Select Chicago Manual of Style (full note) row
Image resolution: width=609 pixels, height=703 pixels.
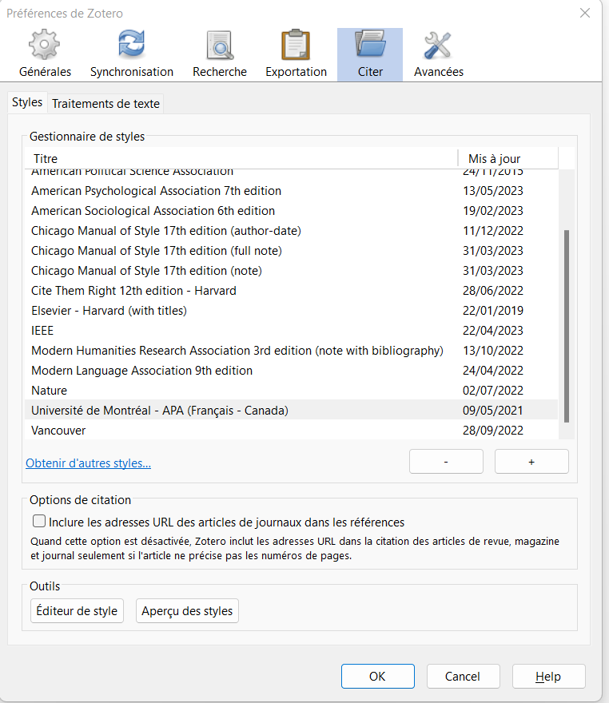coord(292,251)
